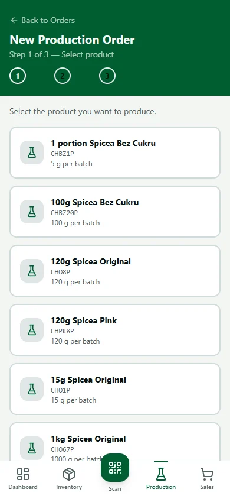Screen dimensions: 230x499
Task: Click the back arrow icon
Action: 14,20
